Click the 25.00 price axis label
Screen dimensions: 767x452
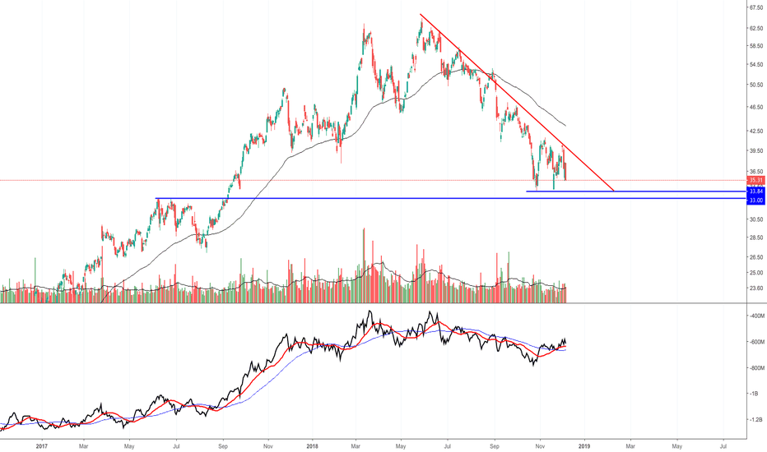pos(756,273)
